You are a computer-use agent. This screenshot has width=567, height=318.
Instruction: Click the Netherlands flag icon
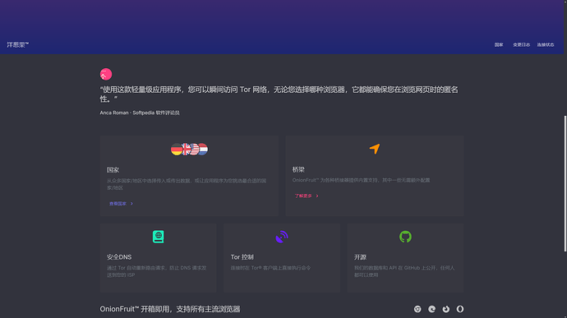(203, 149)
